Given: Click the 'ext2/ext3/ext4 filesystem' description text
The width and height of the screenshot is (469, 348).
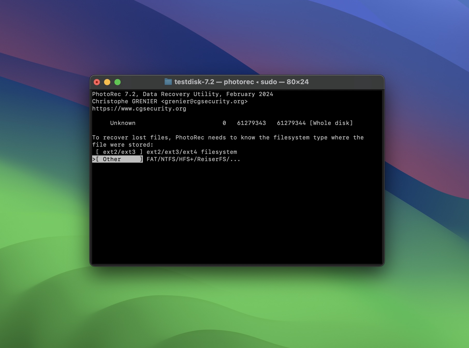Looking at the screenshot, I should point(192,152).
